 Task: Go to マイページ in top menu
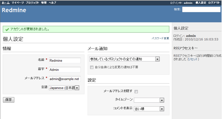click(x=18, y=3)
